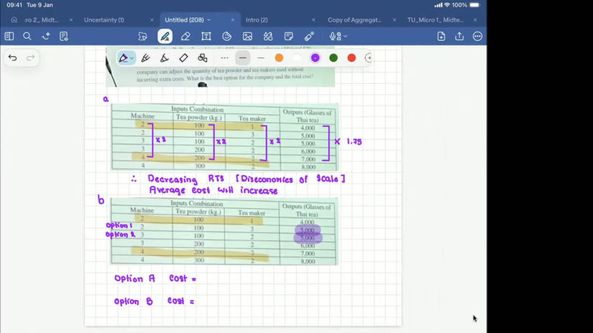Open search with magnifier icon
The image size is (593, 333).
point(27,37)
